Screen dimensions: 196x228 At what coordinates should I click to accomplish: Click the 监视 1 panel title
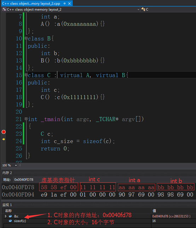[x=7, y=205]
